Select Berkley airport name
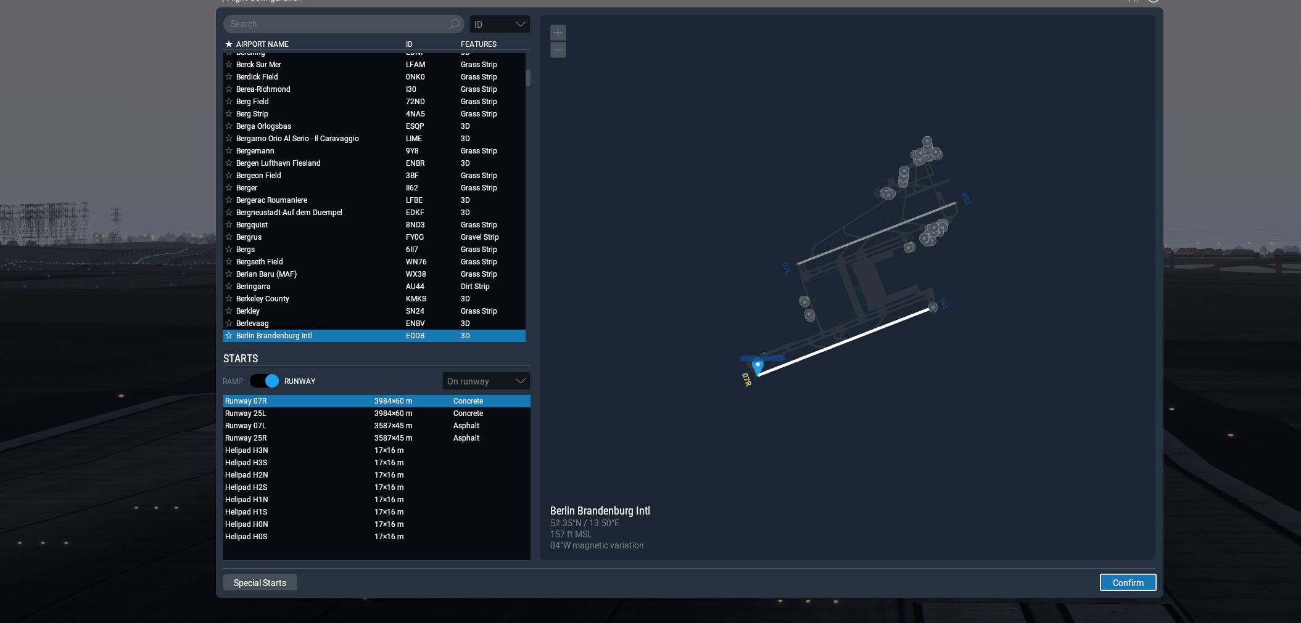Image resolution: width=1301 pixels, height=623 pixels. pos(248,311)
